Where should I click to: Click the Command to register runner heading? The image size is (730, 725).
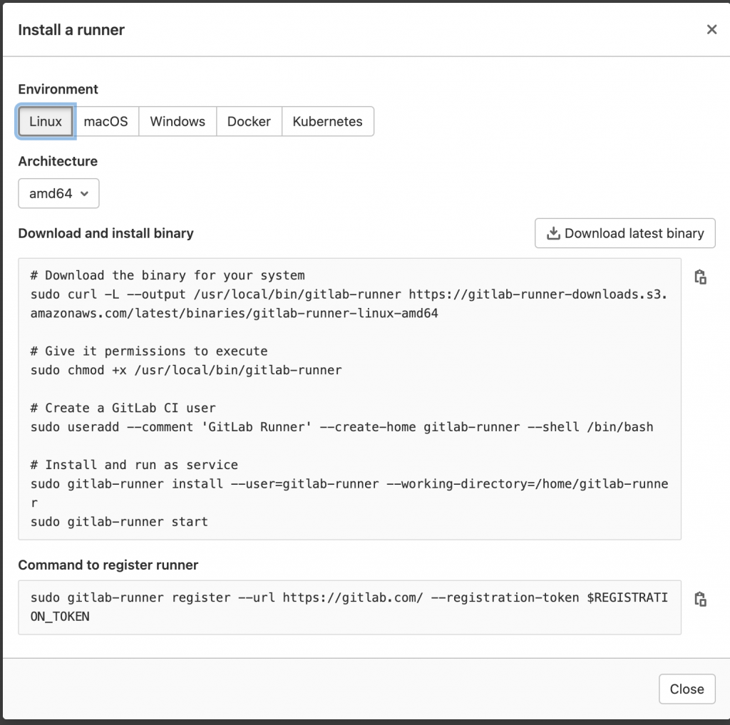pos(108,565)
